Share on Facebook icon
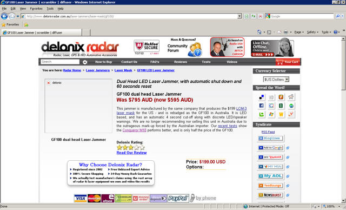This screenshot has width=346, height=210. pyautogui.click(x=261, y=106)
